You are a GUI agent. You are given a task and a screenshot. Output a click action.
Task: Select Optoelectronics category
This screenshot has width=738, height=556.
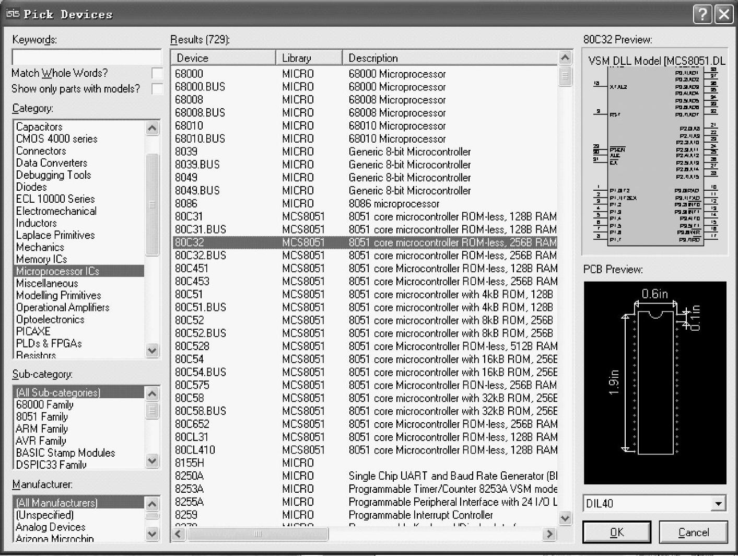tap(50, 319)
